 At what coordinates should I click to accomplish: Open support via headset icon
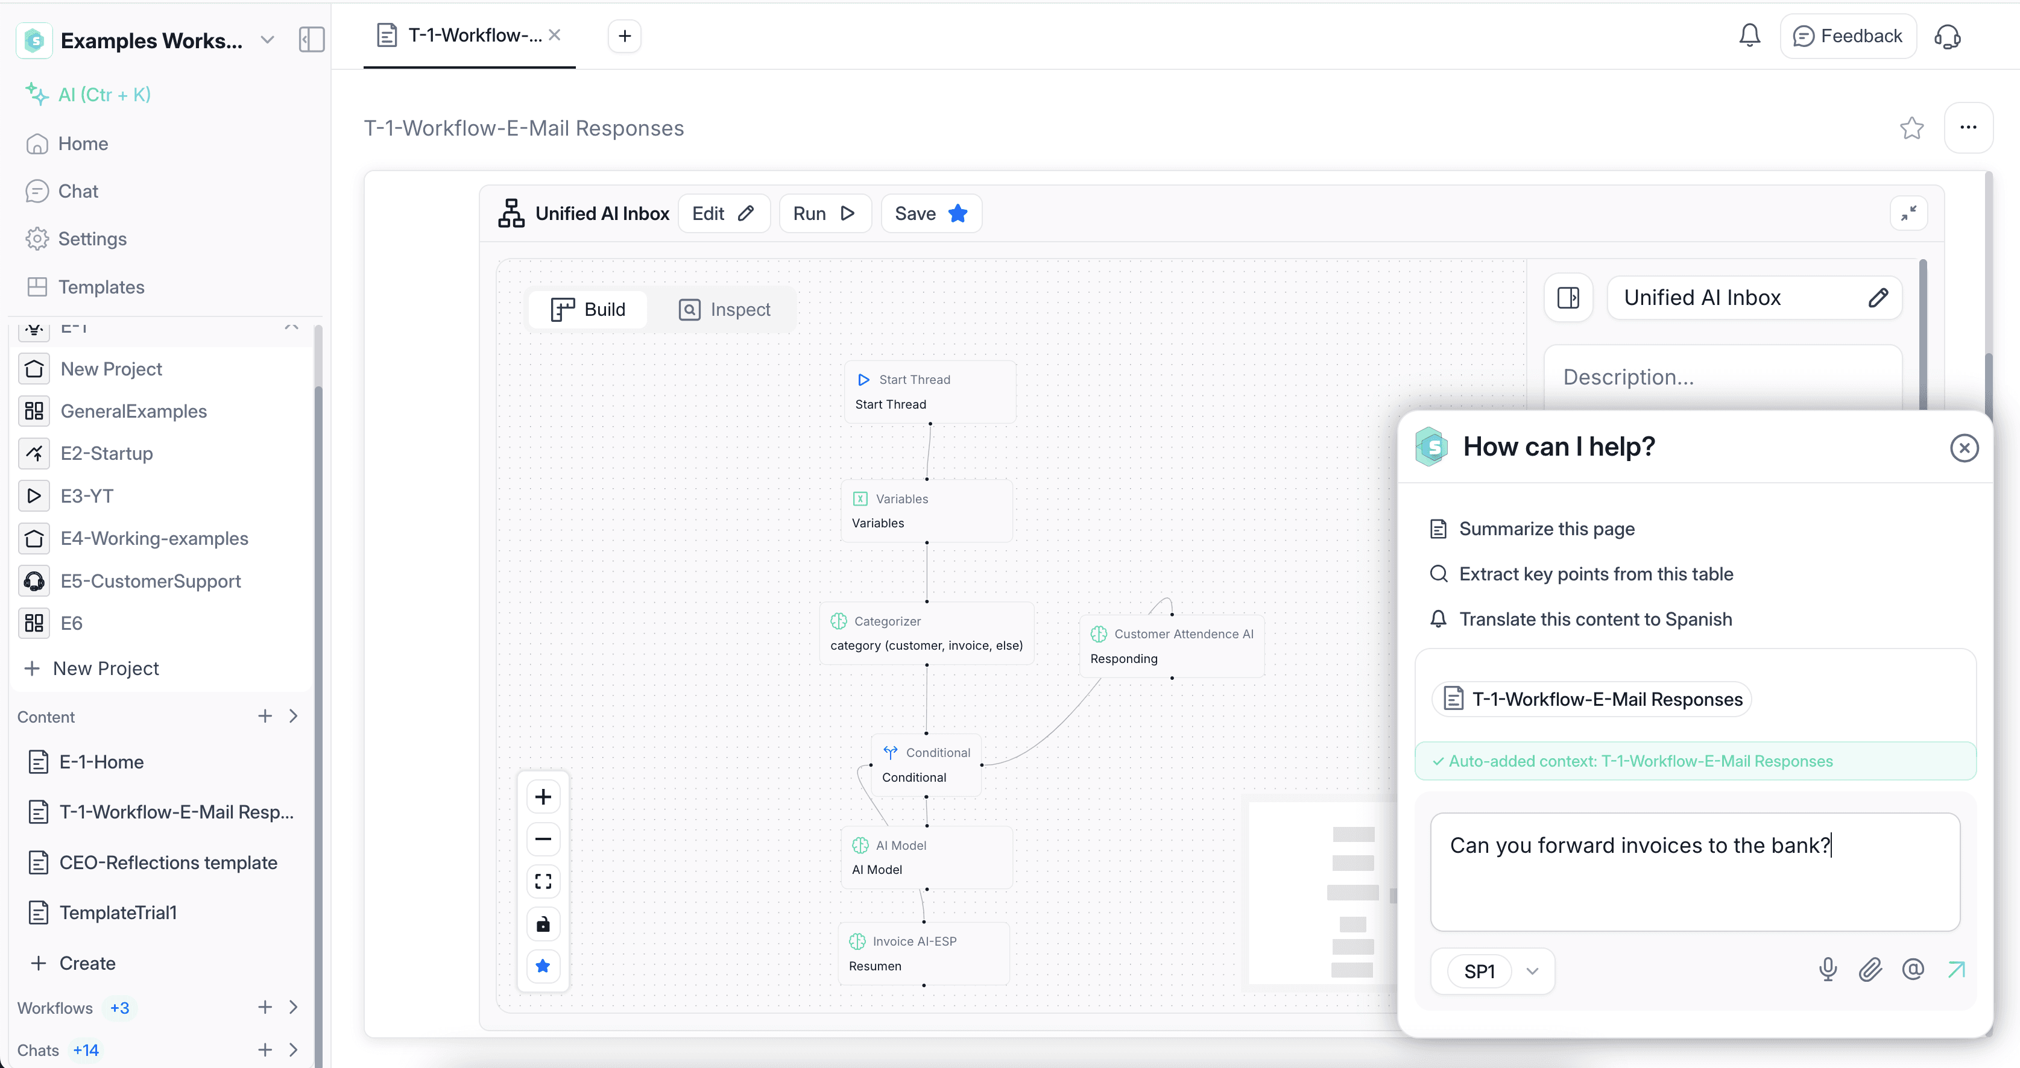(x=1947, y=36)
